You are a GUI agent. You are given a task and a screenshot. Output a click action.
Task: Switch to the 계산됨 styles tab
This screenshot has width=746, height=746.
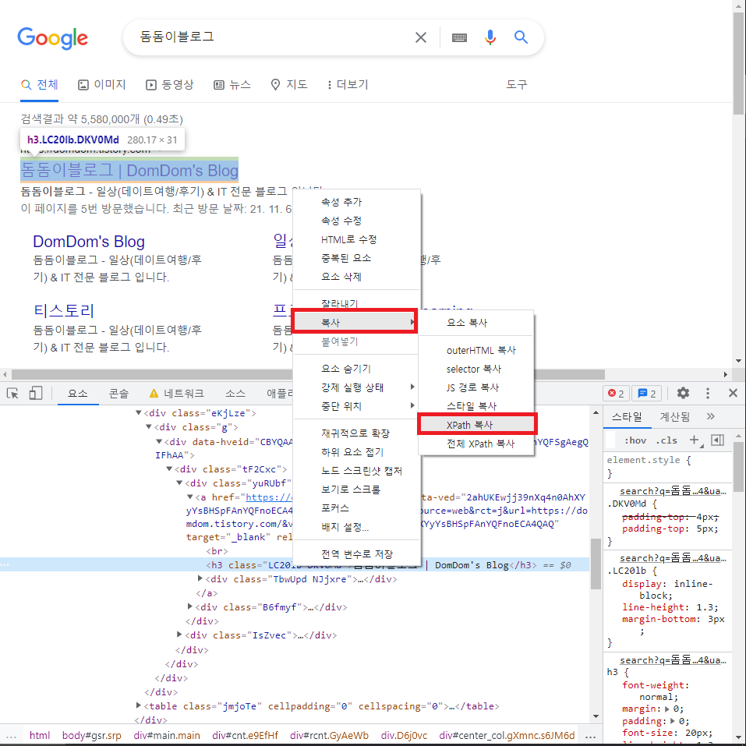pos(674,417)
